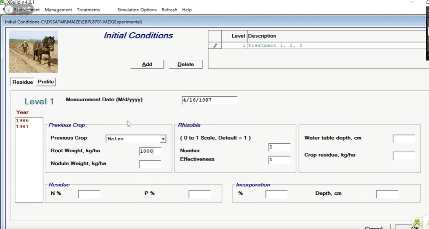Click the Crop residue kg/ha input field

point(404,156)
